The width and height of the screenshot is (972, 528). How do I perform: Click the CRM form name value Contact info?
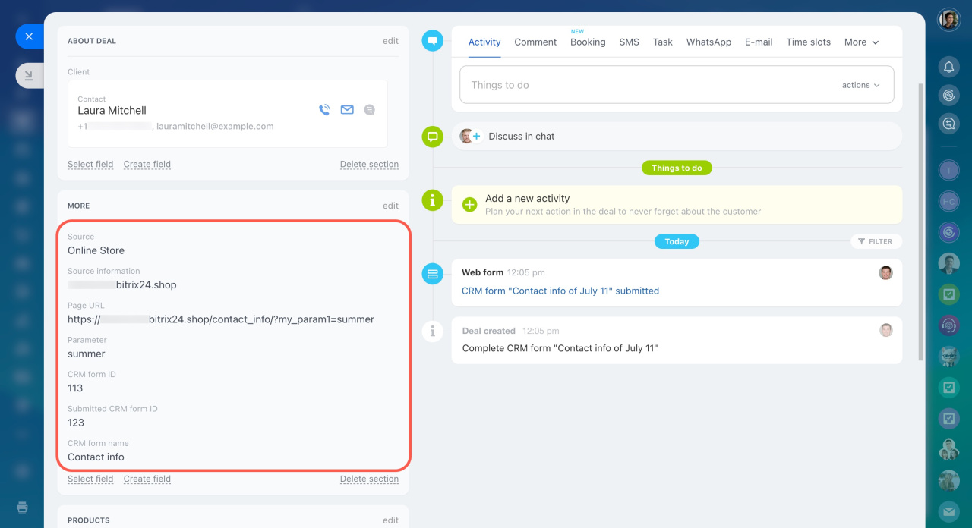click(96, 457)
